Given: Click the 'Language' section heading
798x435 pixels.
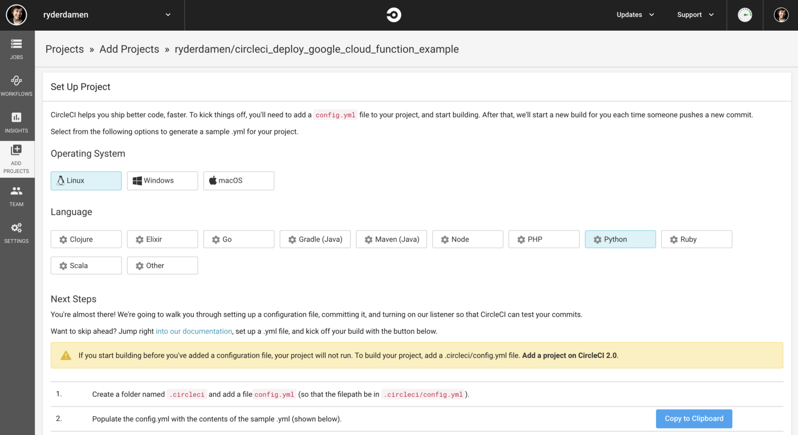Looking at the screenshot, I should [71, 212].
